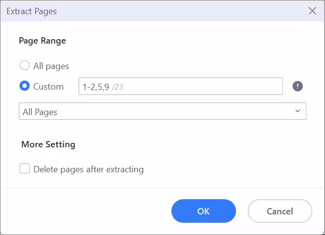This screenshot has height=235, width=325.
Task: Open the "All Pages" combo box
Action: (x=162, y=112)
